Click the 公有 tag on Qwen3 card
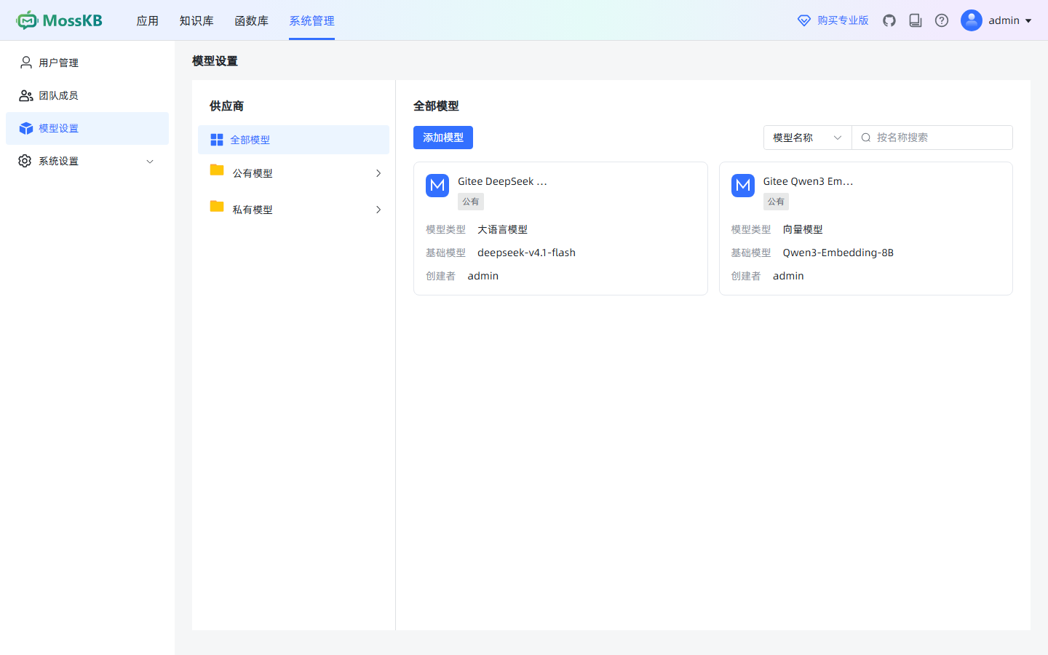This screenshot has width=1048, height=655. (x=776, y=202)
